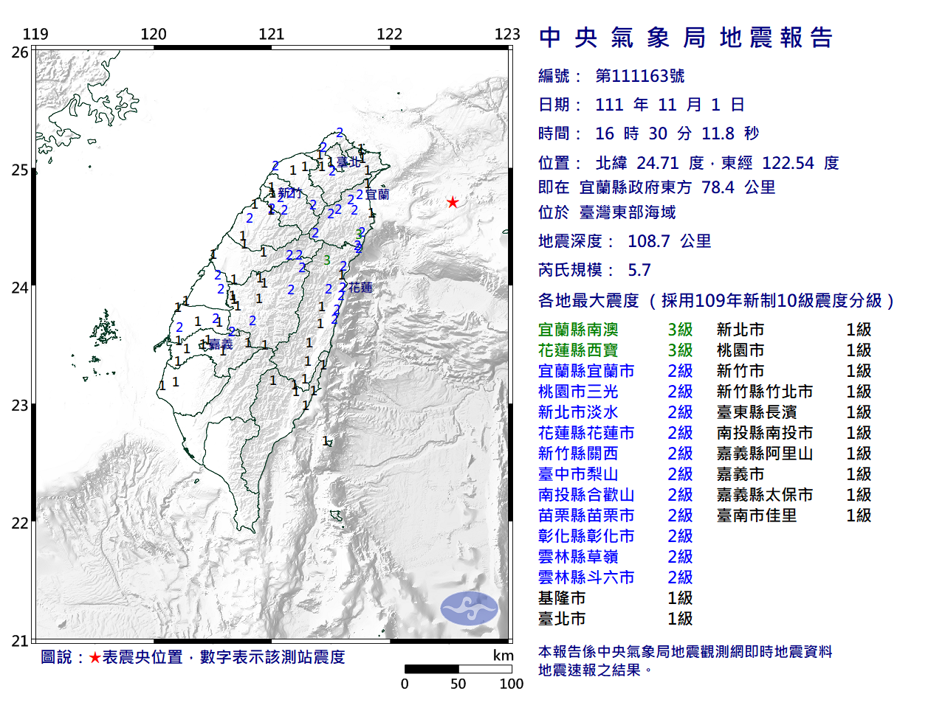Click the report number 第111163號
This screenshot has width=945, height=708.
640,76
